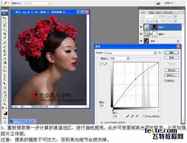Choose the edit-points curve mode icon
Viewport: 187px width, 143px height.
click(x=102, y=64)
